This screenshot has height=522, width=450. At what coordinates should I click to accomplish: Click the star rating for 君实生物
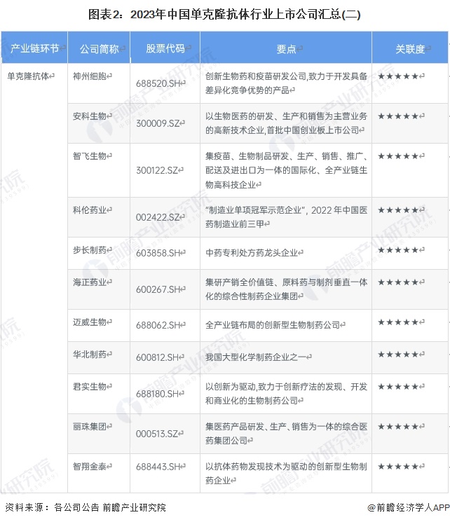398,387
